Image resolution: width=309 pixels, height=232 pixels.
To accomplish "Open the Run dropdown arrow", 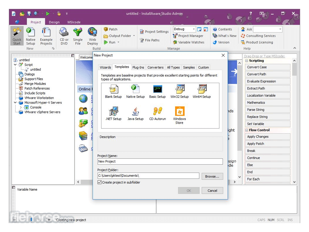I will coord(119,42).
